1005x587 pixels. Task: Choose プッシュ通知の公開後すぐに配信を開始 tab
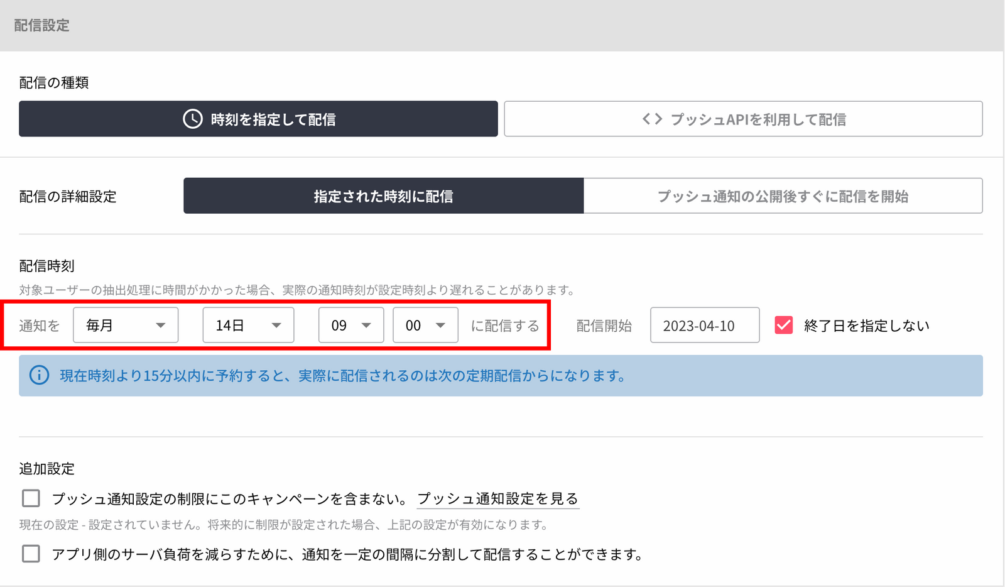pos(783,196)
